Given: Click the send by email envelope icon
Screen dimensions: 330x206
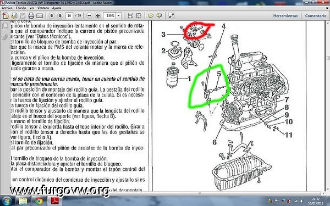Looking at the screenshot, I should pyautogui.click(x=40, y=16).
